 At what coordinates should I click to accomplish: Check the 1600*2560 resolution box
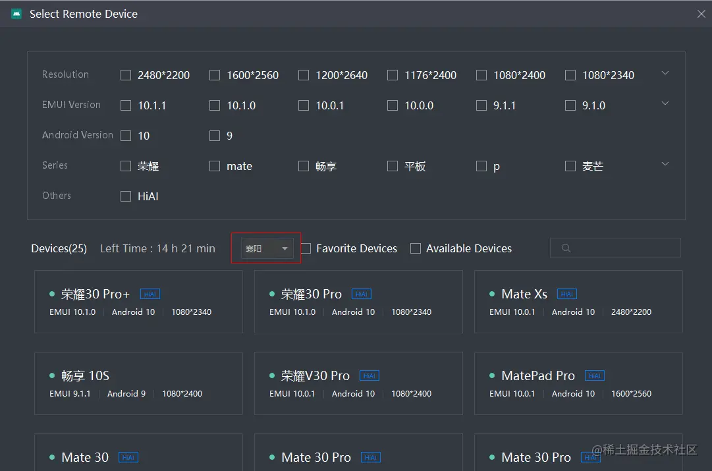(x=215, y=75)
